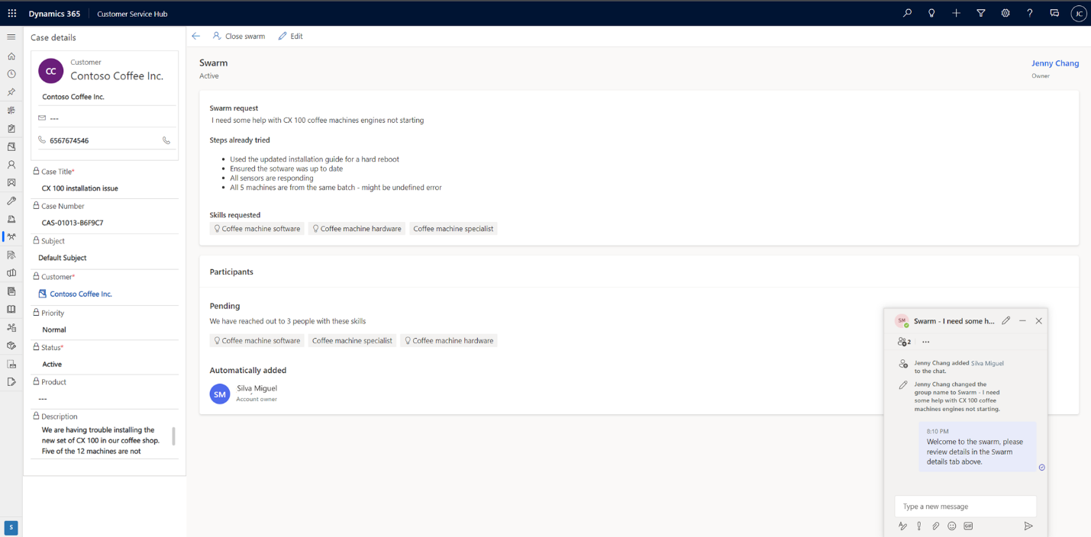Collapse the site map hamburger menu
Image resolution: width=1091 pixels, height=537 pixels.
point(11,37)
